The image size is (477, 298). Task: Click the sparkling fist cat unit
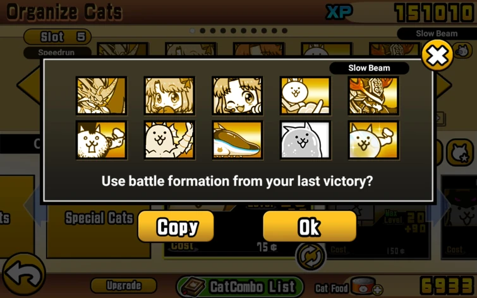(x=373, y=140)
